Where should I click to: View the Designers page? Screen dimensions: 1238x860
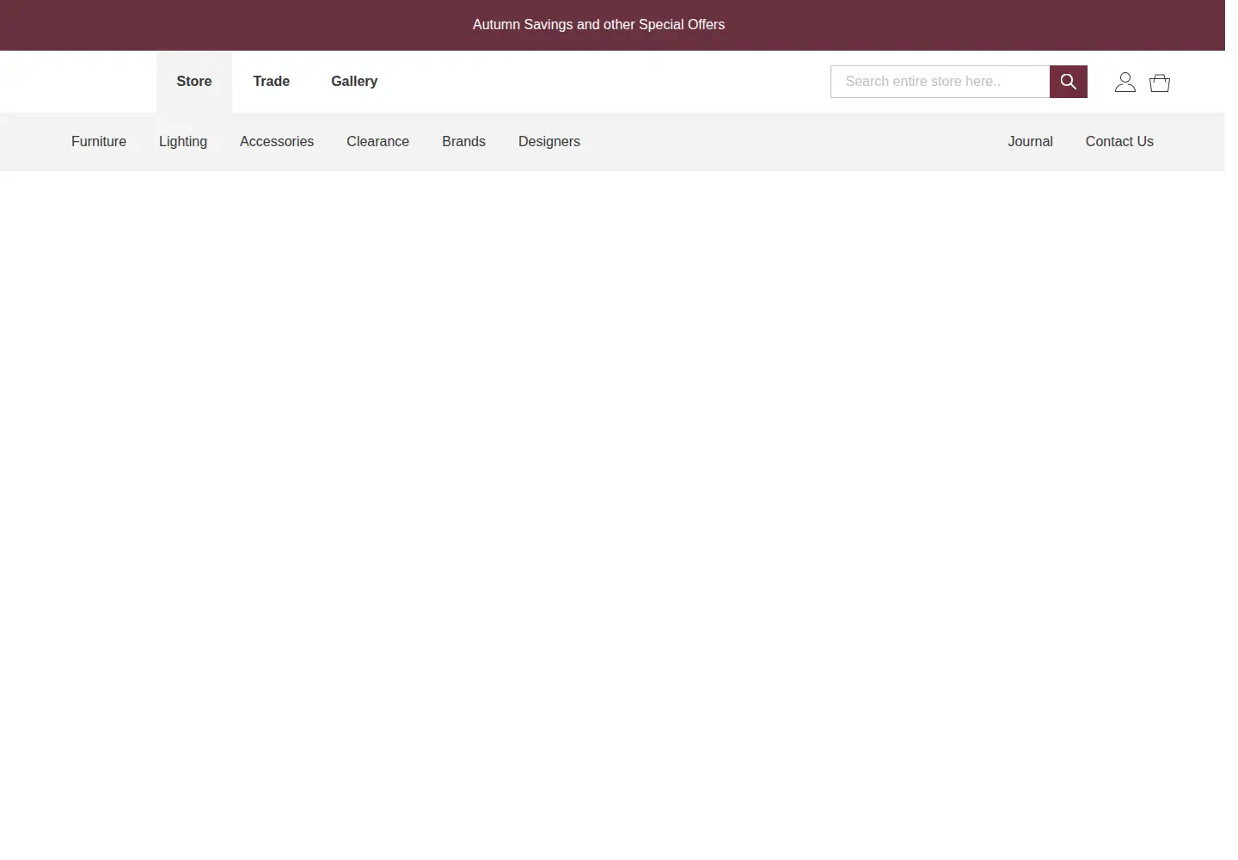pyautogui.click(x=549, y=142)
